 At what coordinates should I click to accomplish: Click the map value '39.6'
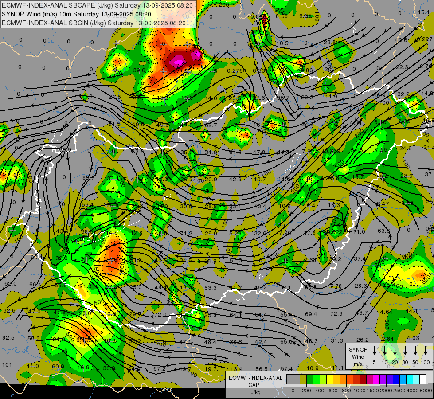tap(139, 70)
